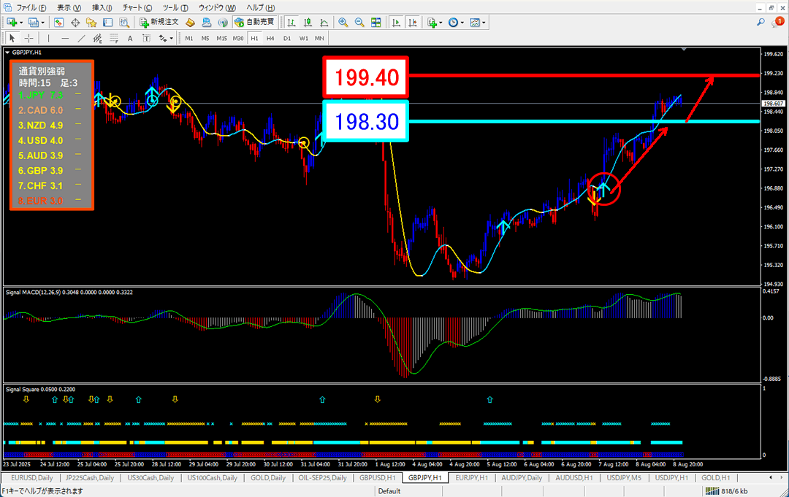Image resolution: width=789 pixels, height=497 pixels.
Task: Open the ヘルプ menu
Action: pos(261,7)
